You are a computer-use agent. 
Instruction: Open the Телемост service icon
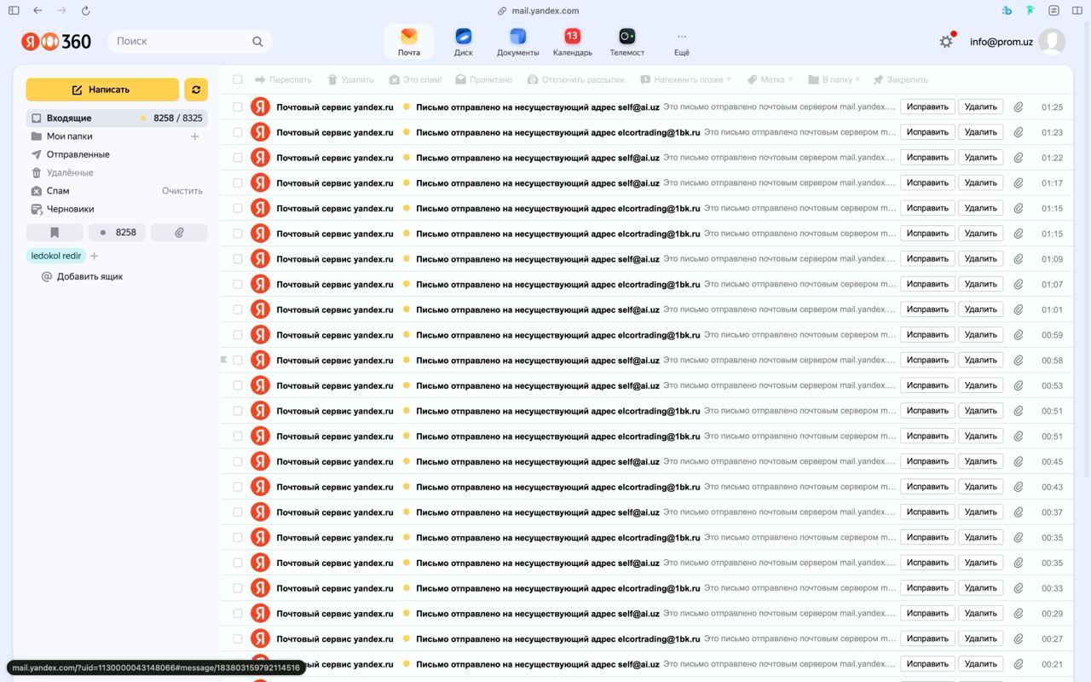[627, 41]
